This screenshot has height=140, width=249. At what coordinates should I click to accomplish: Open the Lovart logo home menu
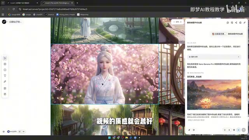click(x=4, y=22)
